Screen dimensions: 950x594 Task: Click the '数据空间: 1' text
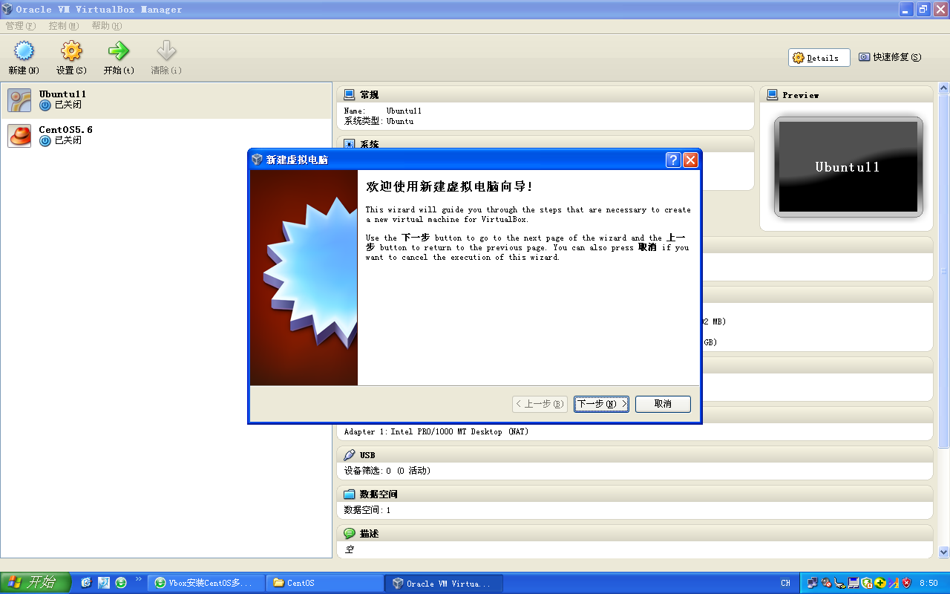pyautogui.click(x=367, y=510)
